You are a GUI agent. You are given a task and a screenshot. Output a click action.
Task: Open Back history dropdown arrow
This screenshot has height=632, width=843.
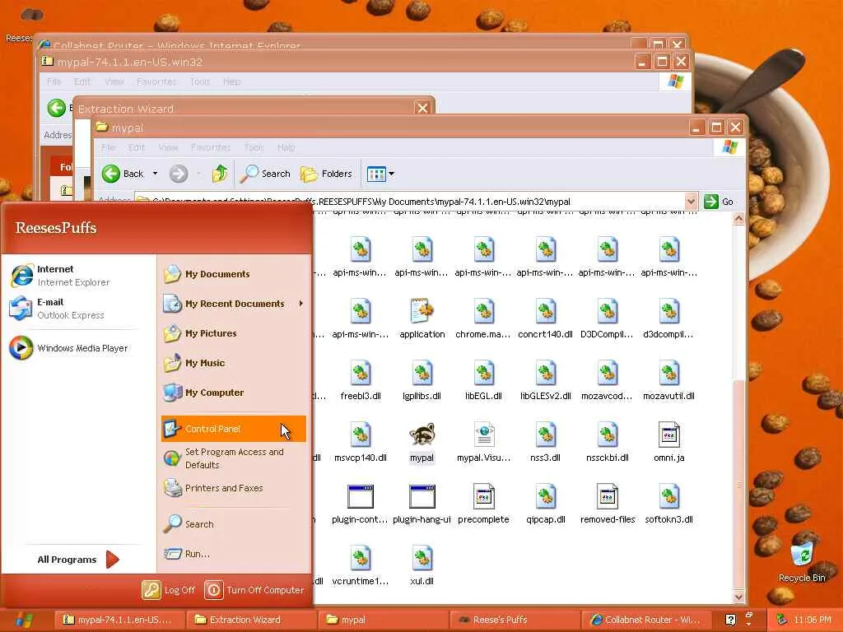[x=155, y=174]
